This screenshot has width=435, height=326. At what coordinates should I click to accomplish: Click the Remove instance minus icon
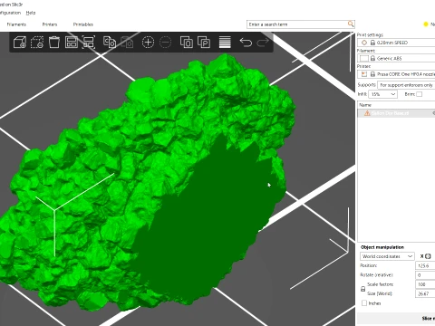(165, 43)
